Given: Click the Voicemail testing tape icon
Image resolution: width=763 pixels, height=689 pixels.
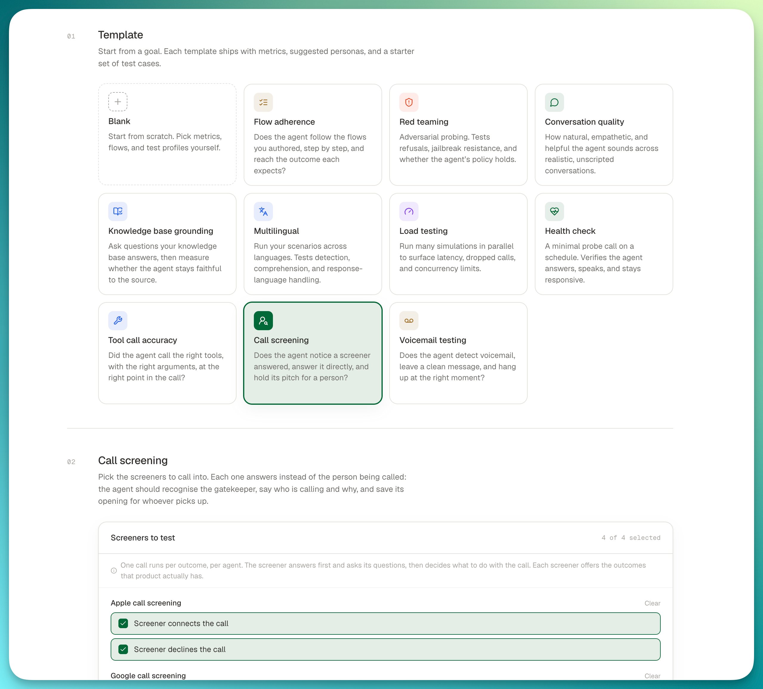Looking at the screenshot, I should click(409, 320).
